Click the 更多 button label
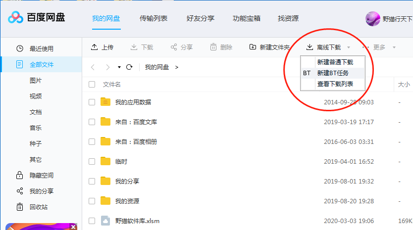The height and width of the screenshot is (230, 413). [x=379, y=47]
